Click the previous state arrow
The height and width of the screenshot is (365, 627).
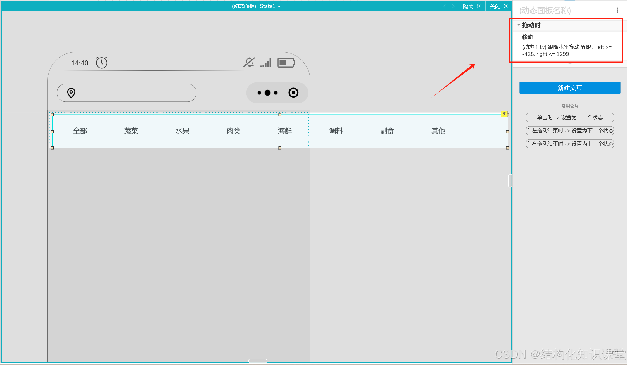tap(445, 6)
